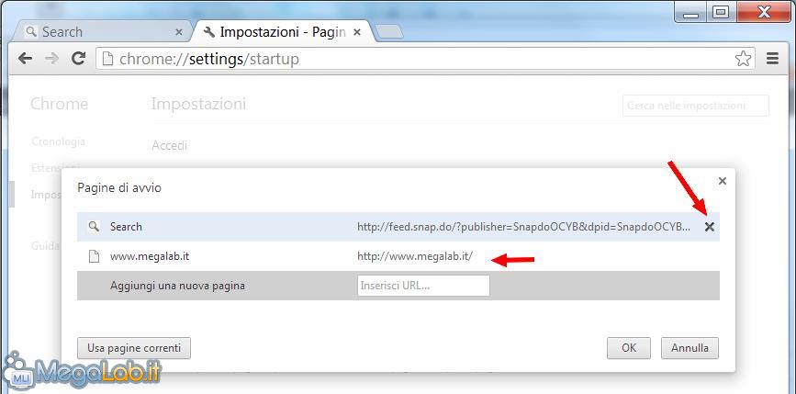The image size is (796, 394).
Task: Go back with the browser back arrow
Action: pyautogui.click(x=25, y=59)
